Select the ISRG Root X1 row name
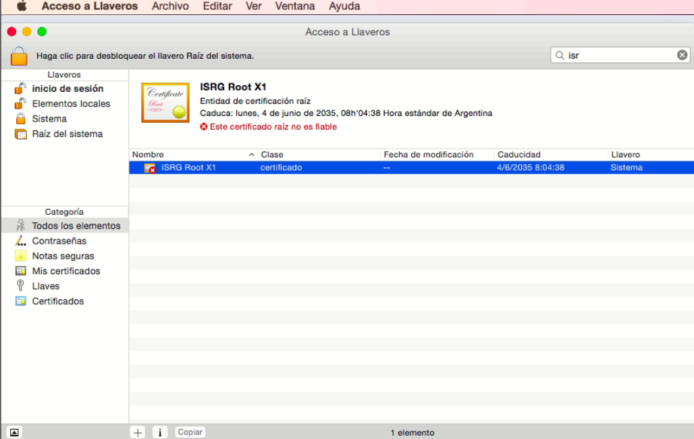 tap(188, 167)
